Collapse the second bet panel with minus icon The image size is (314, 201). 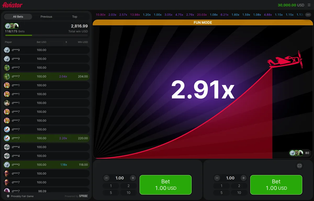pyautogui.click(x=300, y=166)
